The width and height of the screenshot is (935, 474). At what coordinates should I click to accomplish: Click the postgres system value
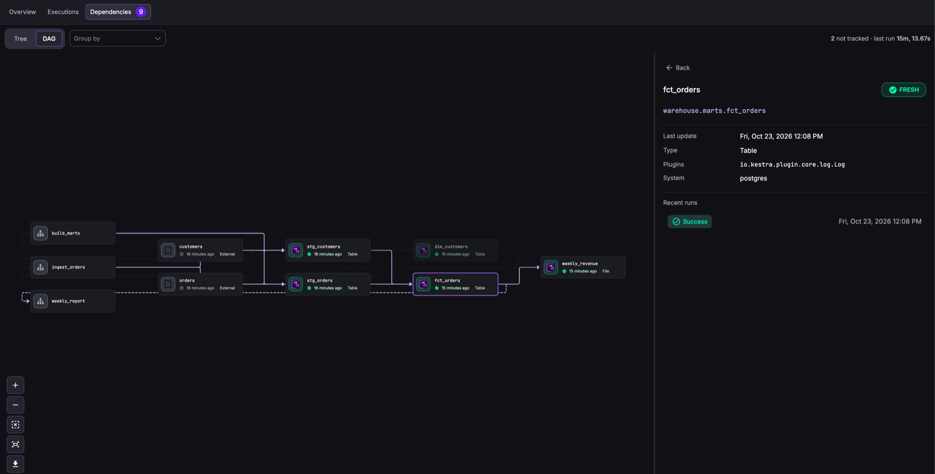click(754, 178)
